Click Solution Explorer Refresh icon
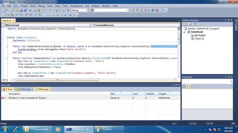 pyautogui.click(x=194, y=24)
